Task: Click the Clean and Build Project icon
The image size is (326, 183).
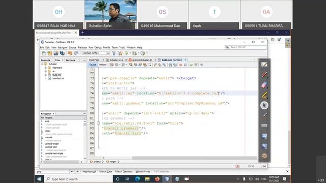Action: pyautogui.click(x=120, y=53)
